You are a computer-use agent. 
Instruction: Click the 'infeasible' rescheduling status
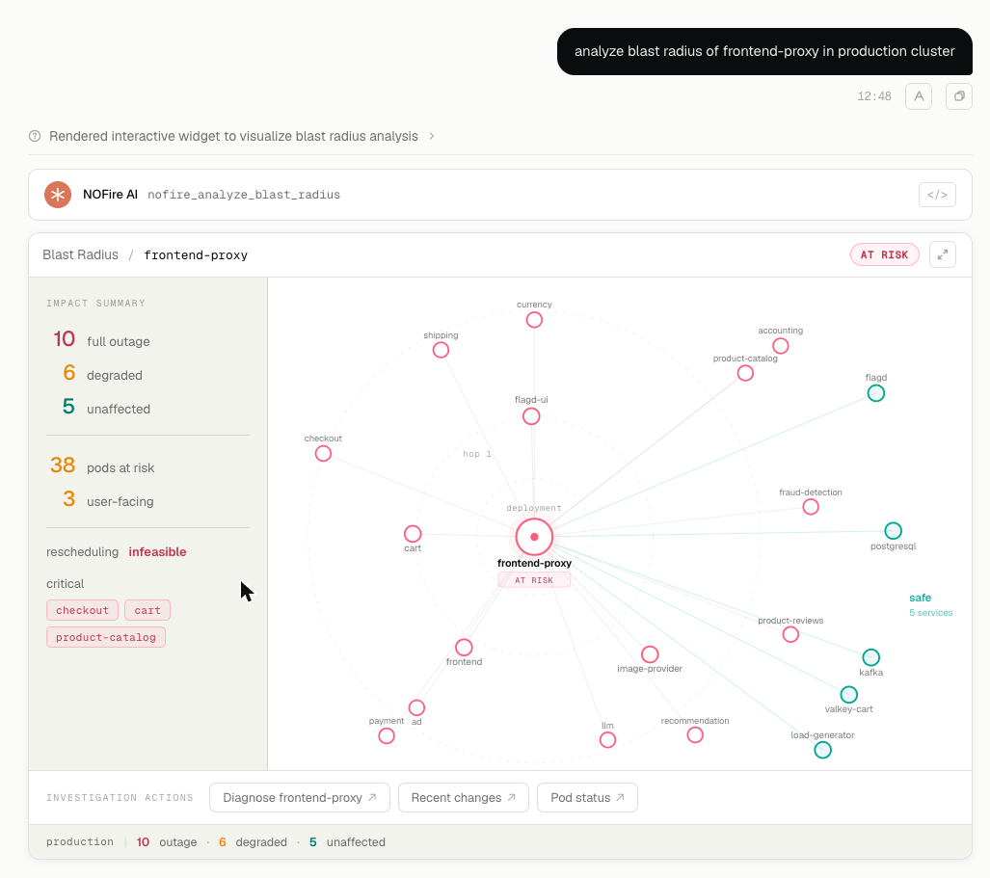click(x=157, y=551)
